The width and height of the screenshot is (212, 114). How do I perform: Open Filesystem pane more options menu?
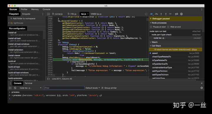point(43,14)
